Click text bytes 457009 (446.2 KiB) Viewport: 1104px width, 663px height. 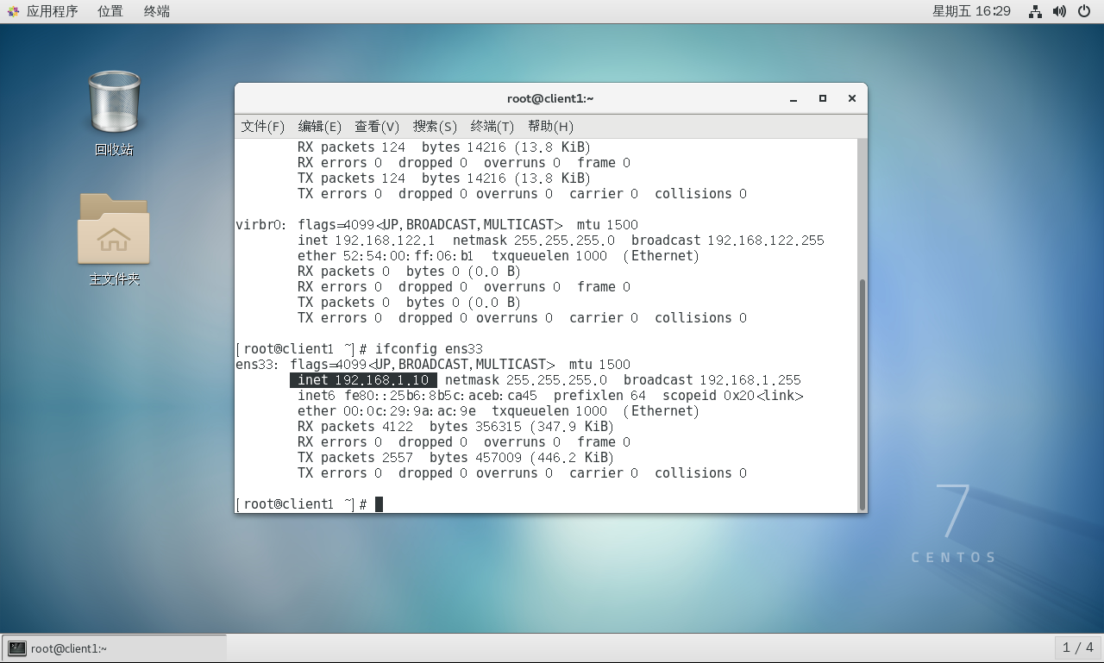click(522, 458)
